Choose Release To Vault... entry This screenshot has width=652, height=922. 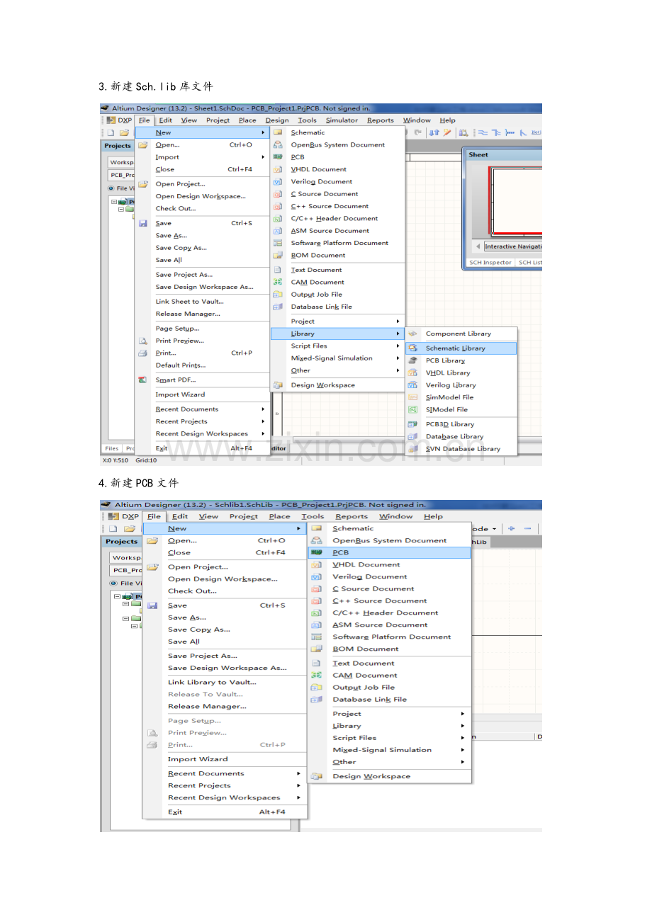tap(206, 694)
